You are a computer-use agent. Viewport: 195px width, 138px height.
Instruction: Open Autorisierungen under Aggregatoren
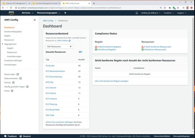[x=14, y=56]
